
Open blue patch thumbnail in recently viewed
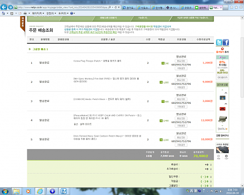[x=223, y=97]
